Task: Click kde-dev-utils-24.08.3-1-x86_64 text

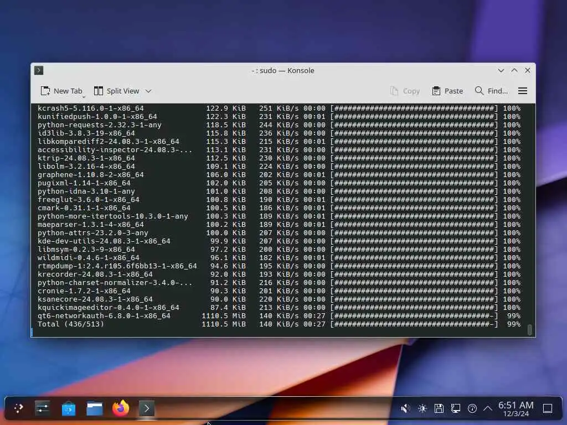Action: coord(104,241)
